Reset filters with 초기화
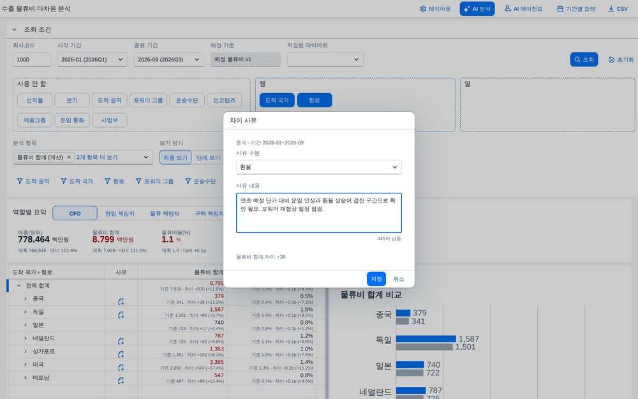 coord(621,59)
